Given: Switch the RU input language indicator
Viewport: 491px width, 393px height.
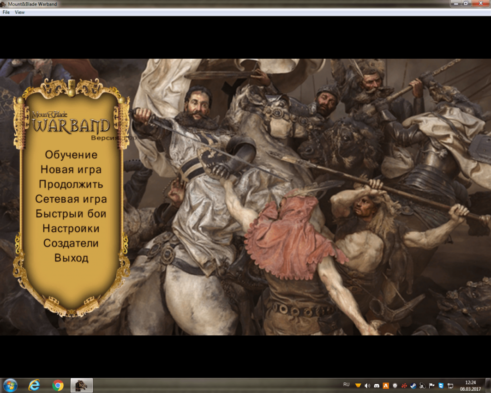Looking at the screenshot, I should [x=347, y=385].
